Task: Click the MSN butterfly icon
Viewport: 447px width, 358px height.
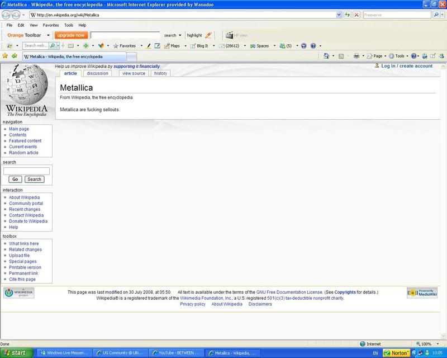Action: (x=101, y=46)
